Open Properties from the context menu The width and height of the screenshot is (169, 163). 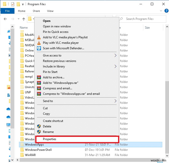(x=77, y=139)
